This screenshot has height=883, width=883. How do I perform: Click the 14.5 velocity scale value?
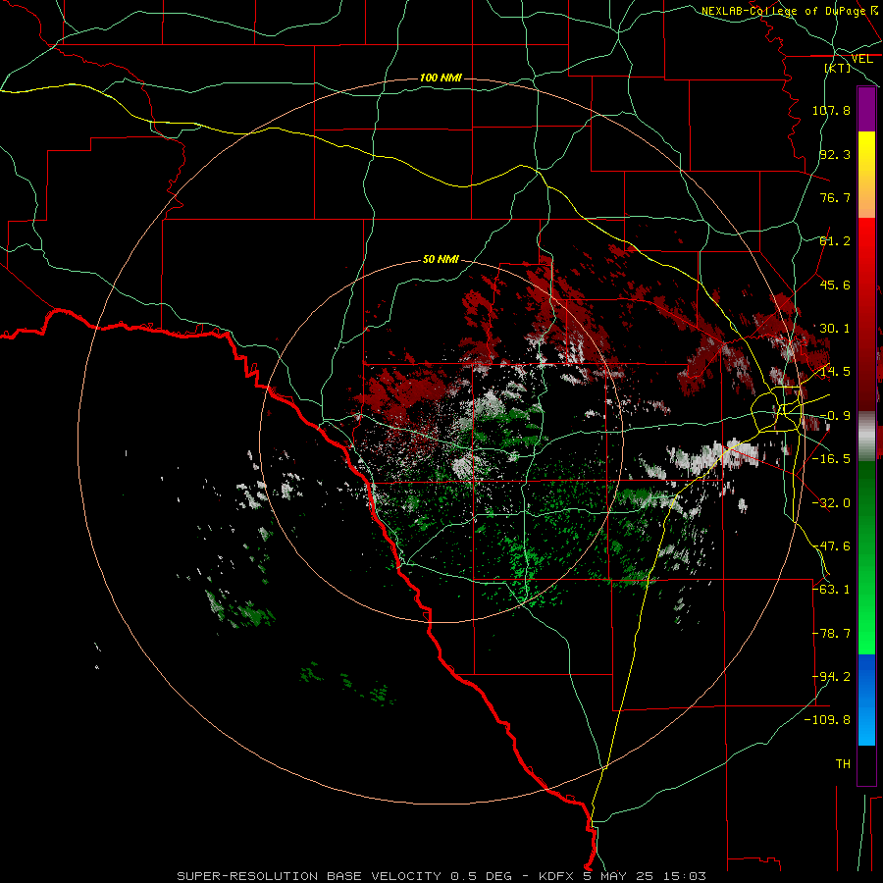point(835,372)
